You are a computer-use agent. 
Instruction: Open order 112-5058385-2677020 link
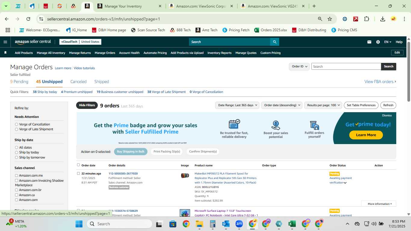coord(123,174)
